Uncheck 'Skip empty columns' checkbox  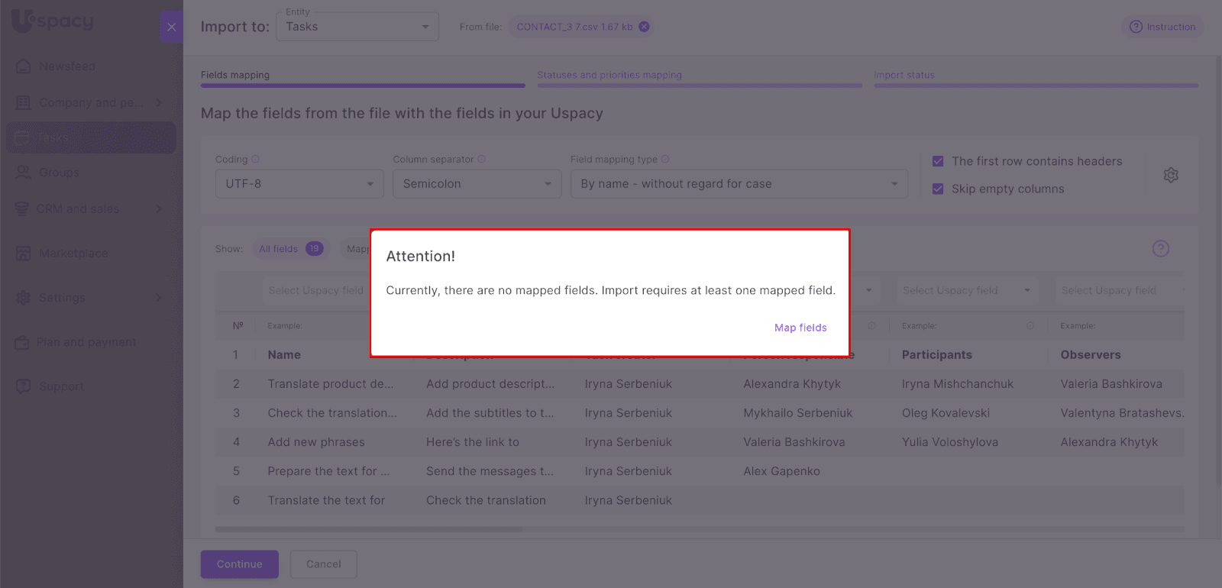pos(938,189)
